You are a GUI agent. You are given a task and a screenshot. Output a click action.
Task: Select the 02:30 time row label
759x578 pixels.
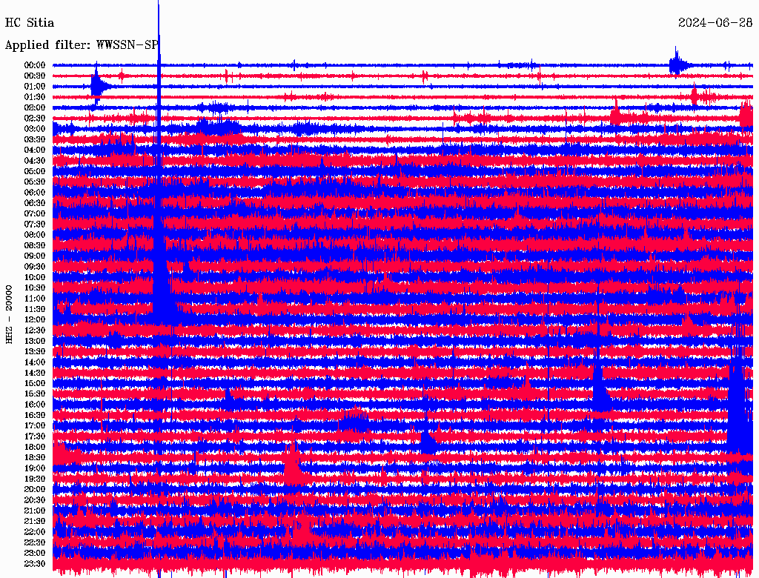point(35,118)
